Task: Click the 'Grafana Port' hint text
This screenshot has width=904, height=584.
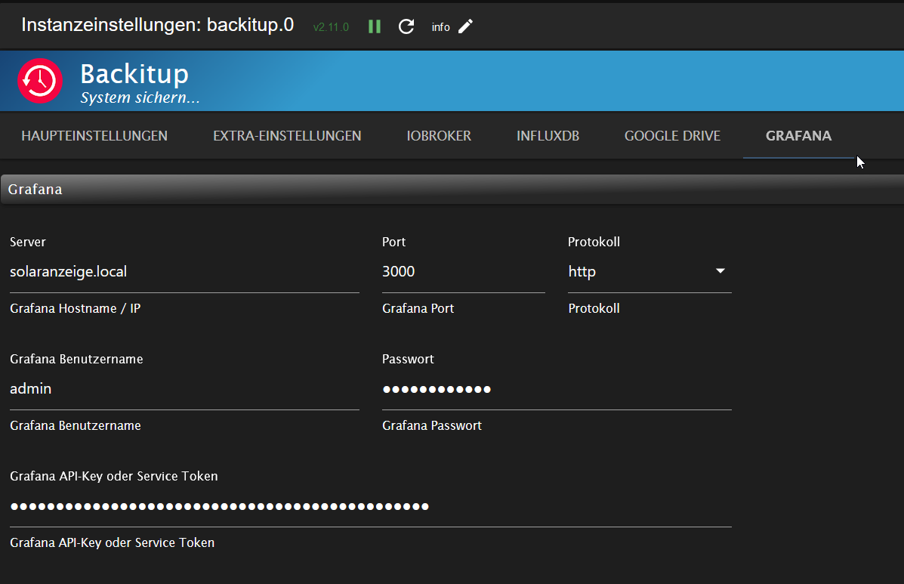Action: click(418, 308)
